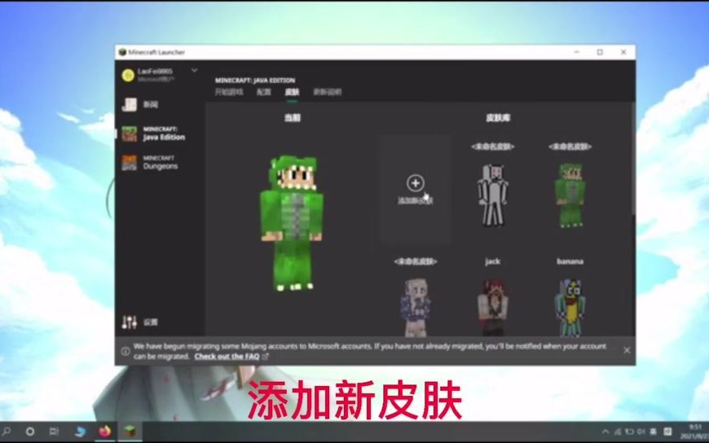
Task: Click the 皮肤库 heading text
Action: [498, 118]
